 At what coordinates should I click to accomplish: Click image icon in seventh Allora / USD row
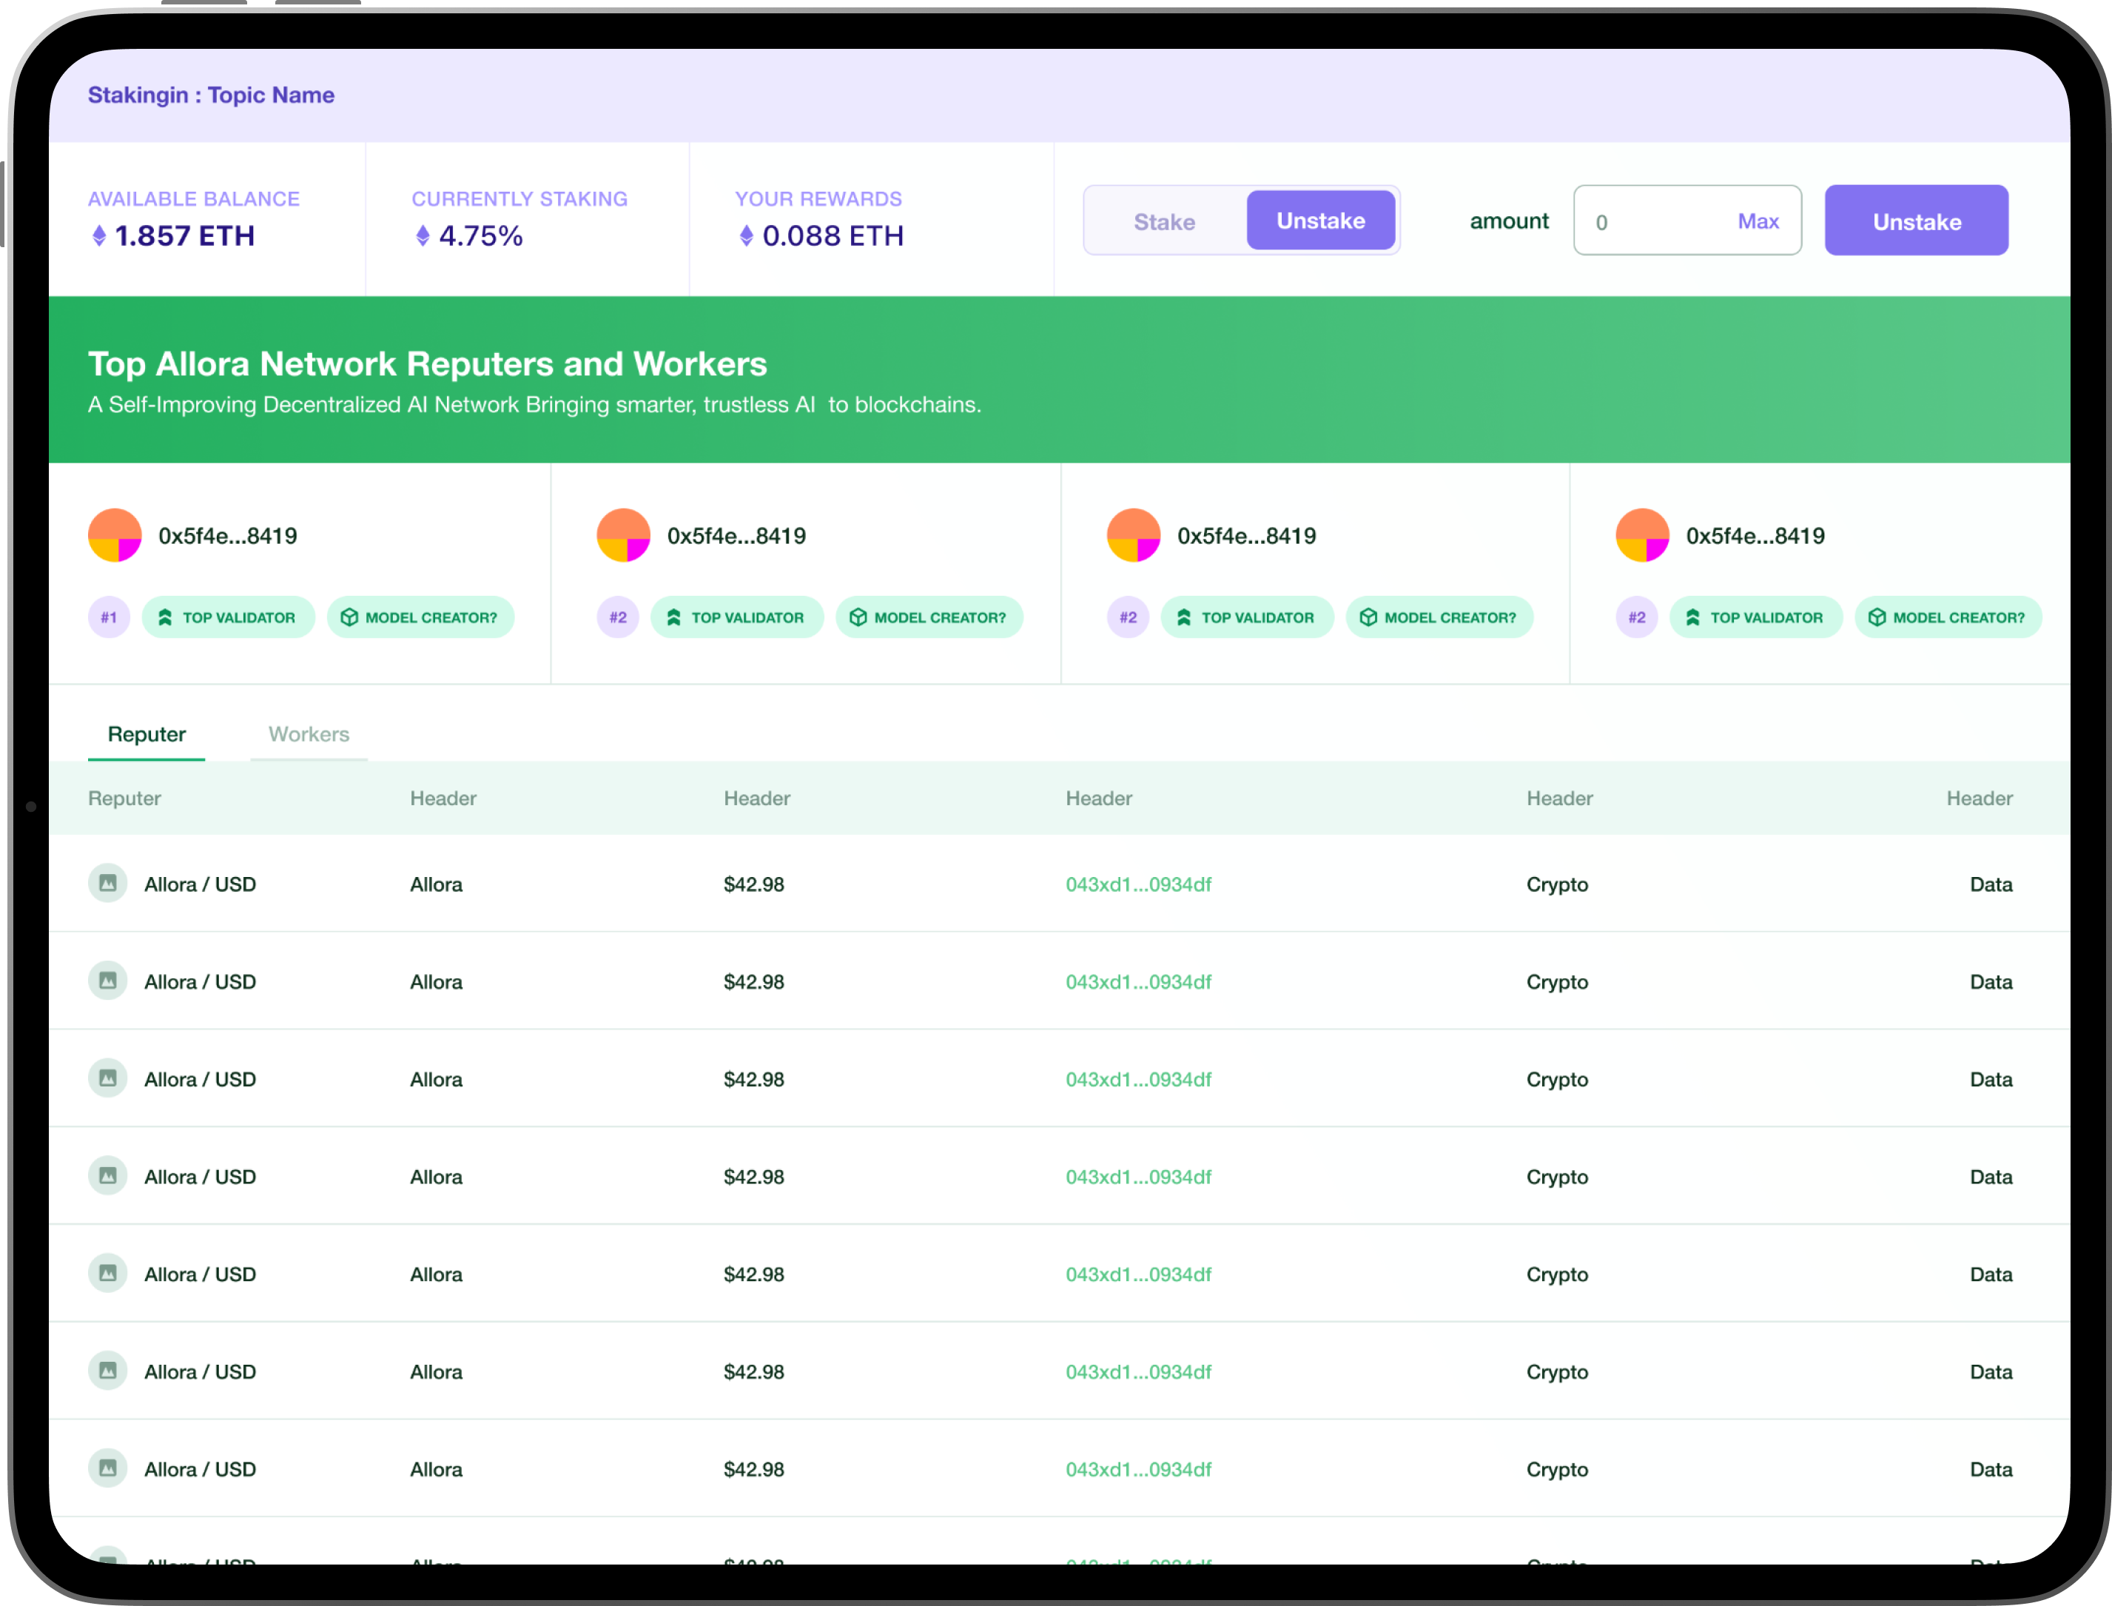coord(108,1468)
